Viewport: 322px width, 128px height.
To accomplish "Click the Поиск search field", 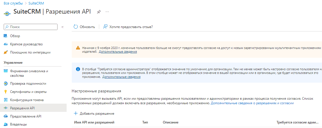I will coord(30,27).
